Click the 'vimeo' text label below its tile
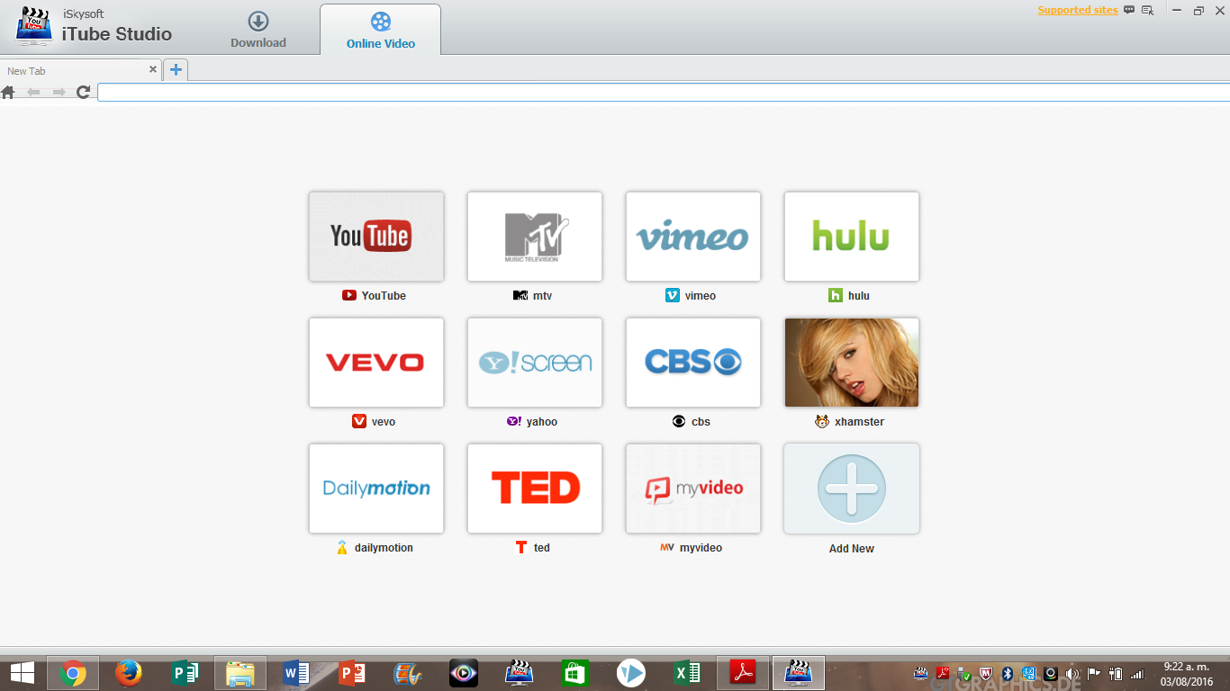The width and height of the screenshot is (1230, 691). pos(701,296)
